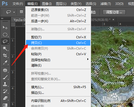Image resolution: width=134 pixels, height=107 pixels.
Task: Expand the 选择性粘贴(I) submenu
Action: pos(58,60)
